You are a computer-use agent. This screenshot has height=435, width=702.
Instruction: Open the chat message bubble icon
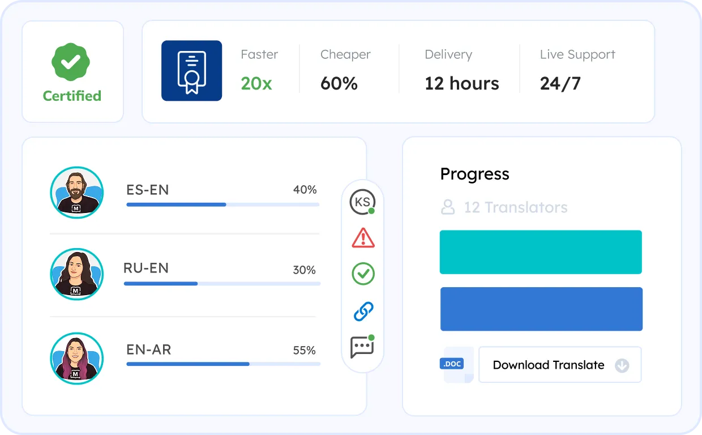pyautogui.click(x=362, y=347)
